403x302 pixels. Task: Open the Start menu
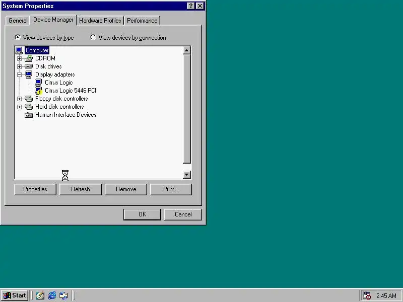coord(15,295)
